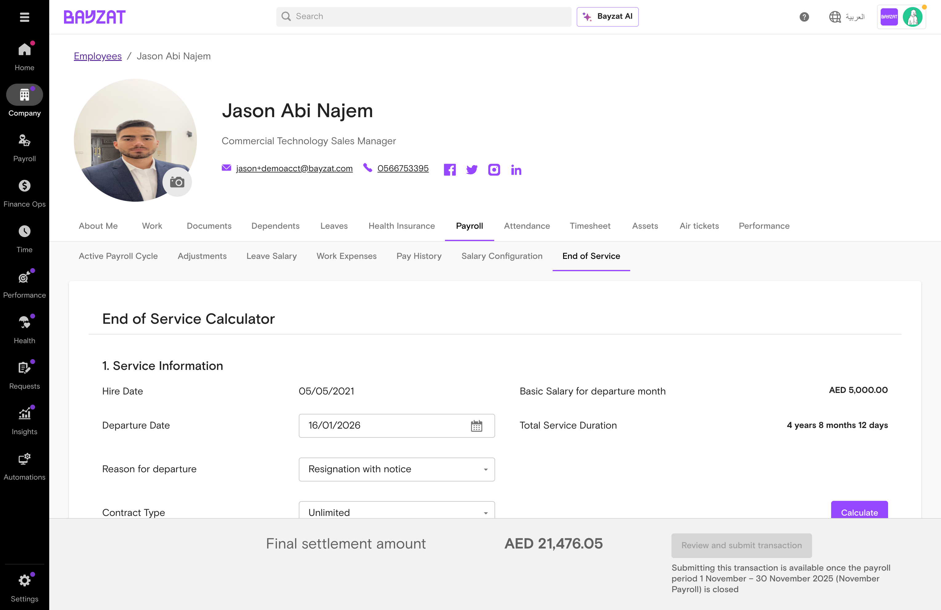The width and height of the screenshot is (941, 610).
Task: Open Company section in sidebar
Action: pyautogui.click(x=25, y=101)
